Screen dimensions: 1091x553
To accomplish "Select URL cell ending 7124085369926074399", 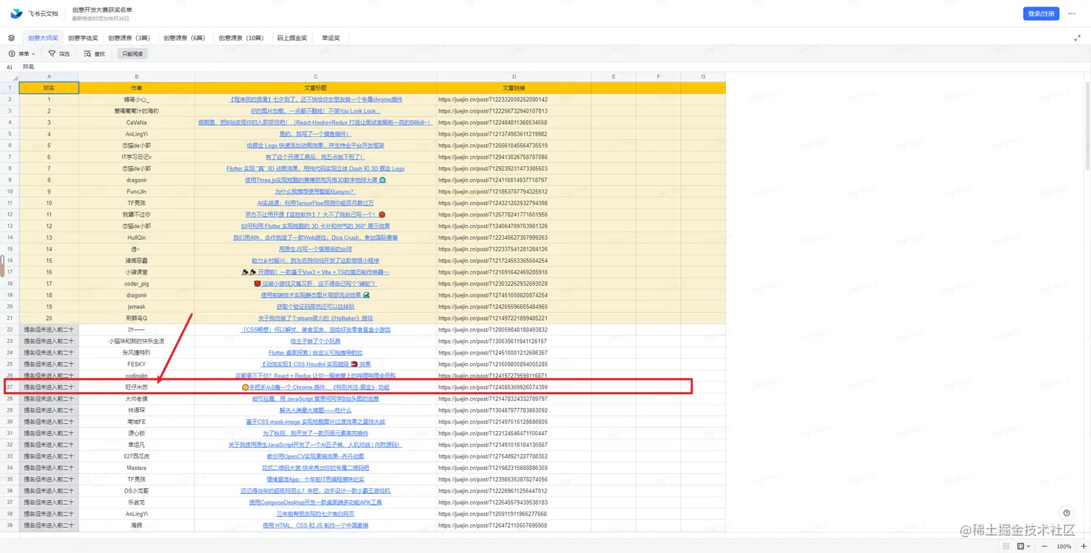I will [514, 387].
